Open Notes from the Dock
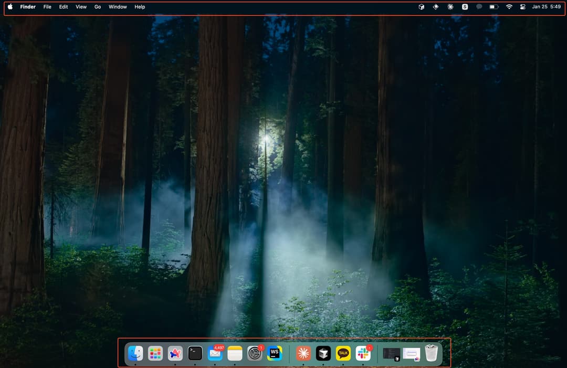 pos(235,353)
